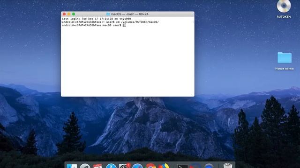Open Launchpad rocket icon in the Dock
Screen dimensions: 300x168
tap(85, 166)
